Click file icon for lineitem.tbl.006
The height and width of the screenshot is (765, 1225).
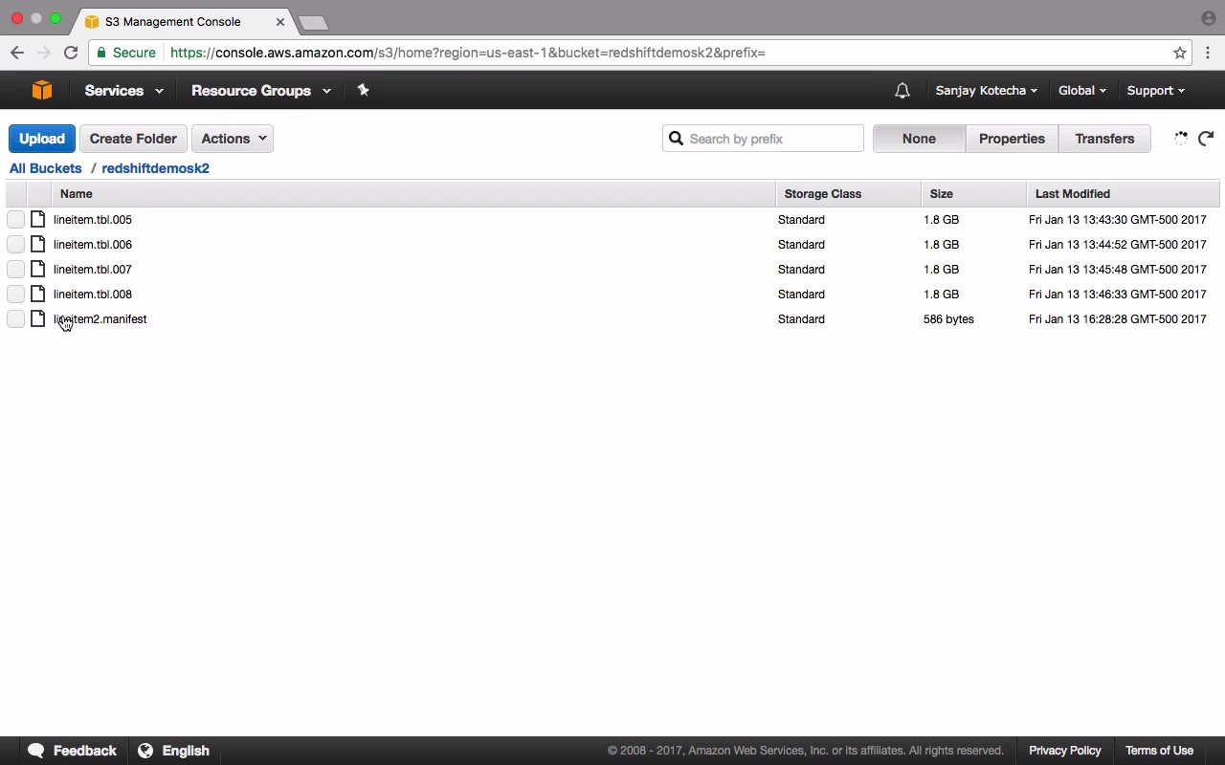(x=38, y=244)
